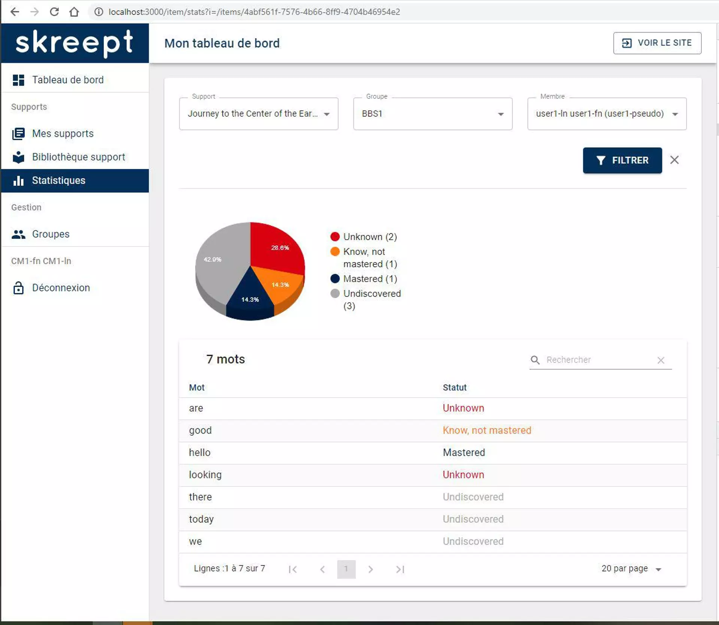Click the magnifier icon in the word search
This screenshot has width=719, height=625.
pos(535,360)
